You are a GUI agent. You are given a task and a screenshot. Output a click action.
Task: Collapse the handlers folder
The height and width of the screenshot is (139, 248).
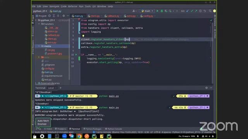(x=39, y=24)
